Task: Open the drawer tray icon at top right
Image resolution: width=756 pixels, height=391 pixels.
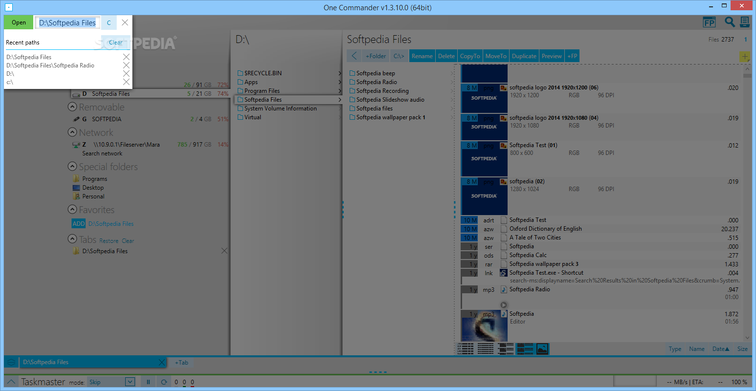Action: [745, 22]
